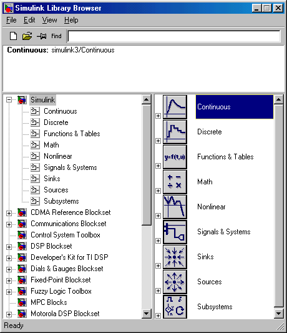Select Fixed-Point Blockset in the tree

point(61,280)
